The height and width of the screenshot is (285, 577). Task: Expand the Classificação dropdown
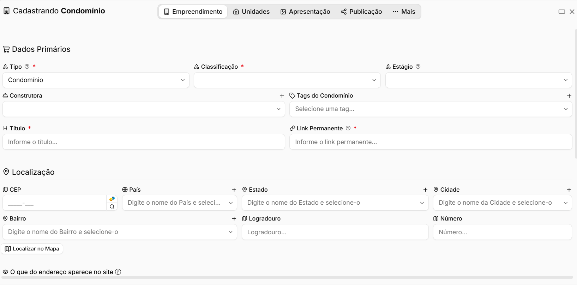(287, 80)
